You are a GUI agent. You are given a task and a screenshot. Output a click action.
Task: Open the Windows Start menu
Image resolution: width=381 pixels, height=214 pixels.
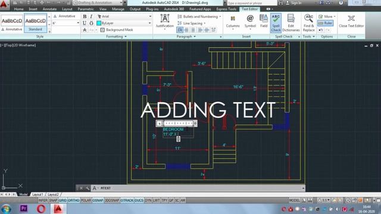6,209
